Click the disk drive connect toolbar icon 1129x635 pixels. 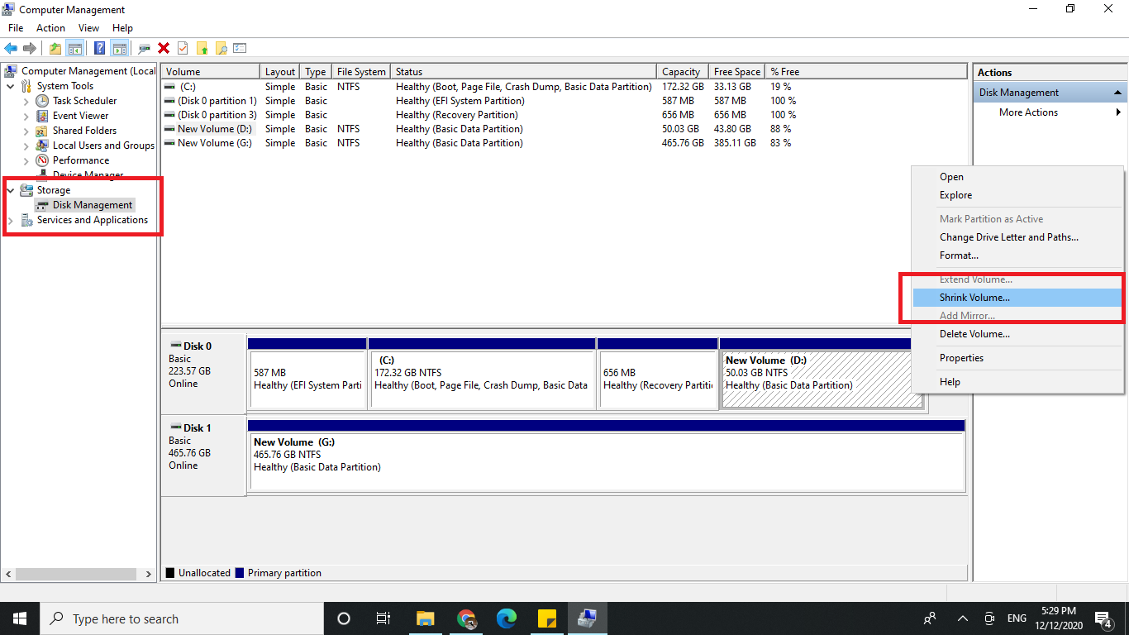(x=145, y=49)
